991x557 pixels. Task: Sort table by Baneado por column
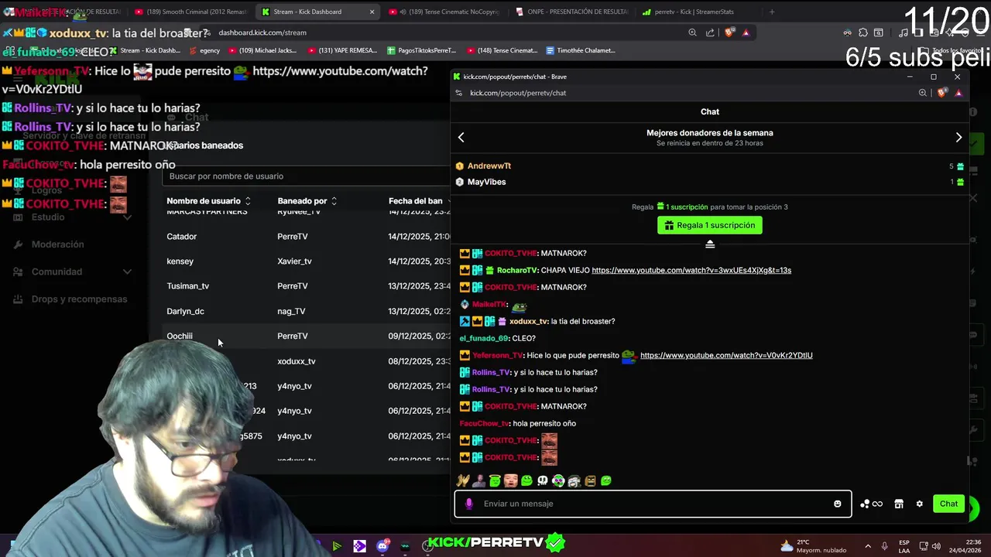(x=307, y=201)
